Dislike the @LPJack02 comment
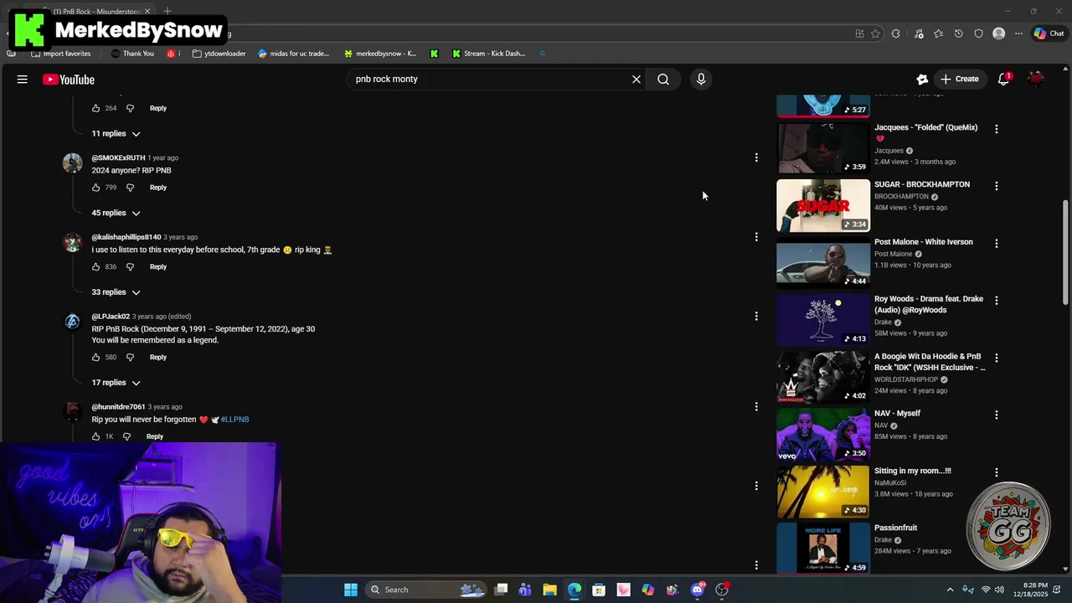This screenshot has width=1072, height=603. tap(130, 358)
